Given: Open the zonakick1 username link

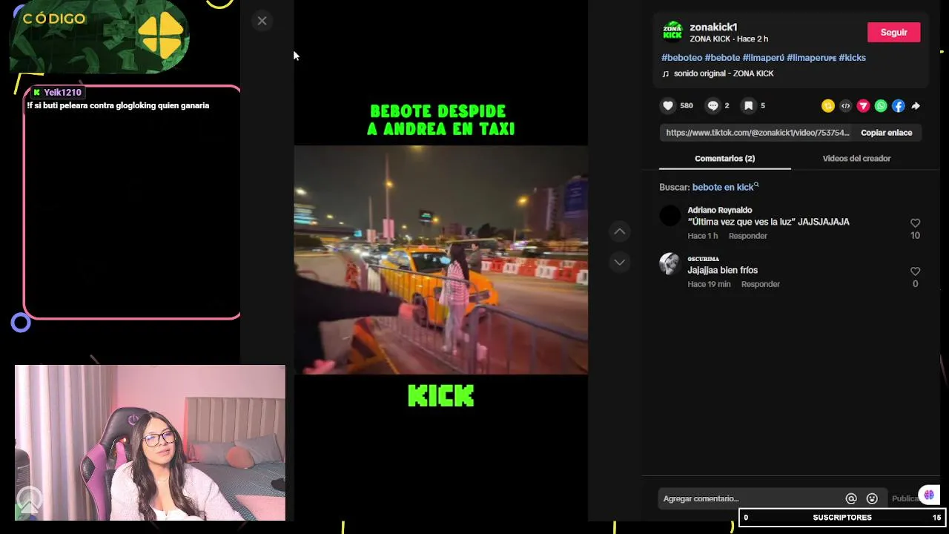Looking at the screenshot, I should 713,27.
